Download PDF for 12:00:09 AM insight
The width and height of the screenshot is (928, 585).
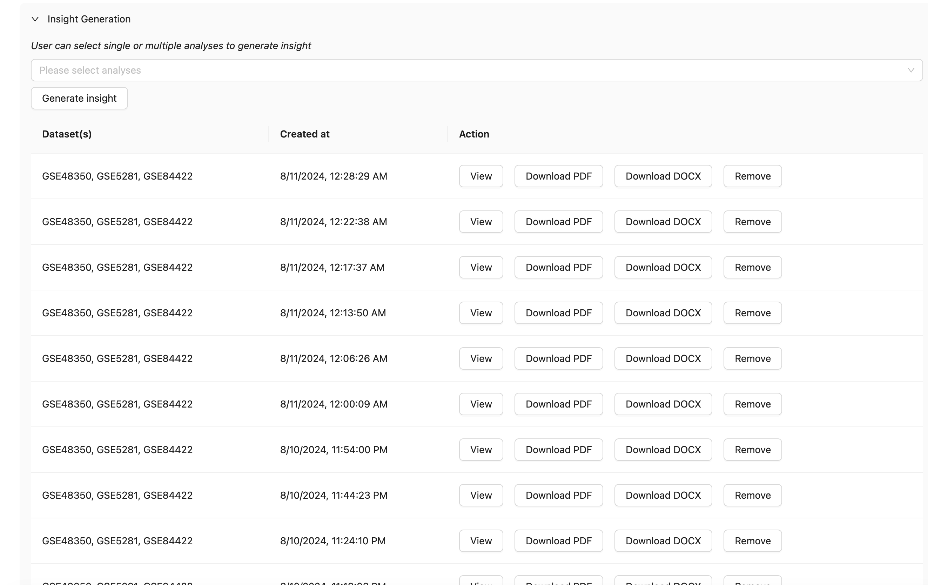[558, 404]
